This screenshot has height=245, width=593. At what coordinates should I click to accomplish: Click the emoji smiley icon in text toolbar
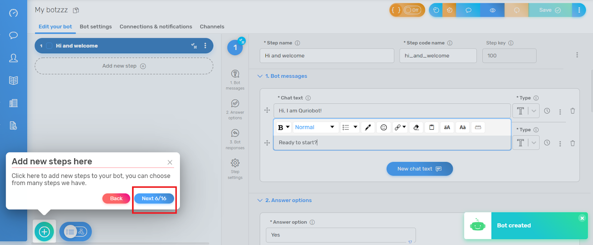pos(383,127)
